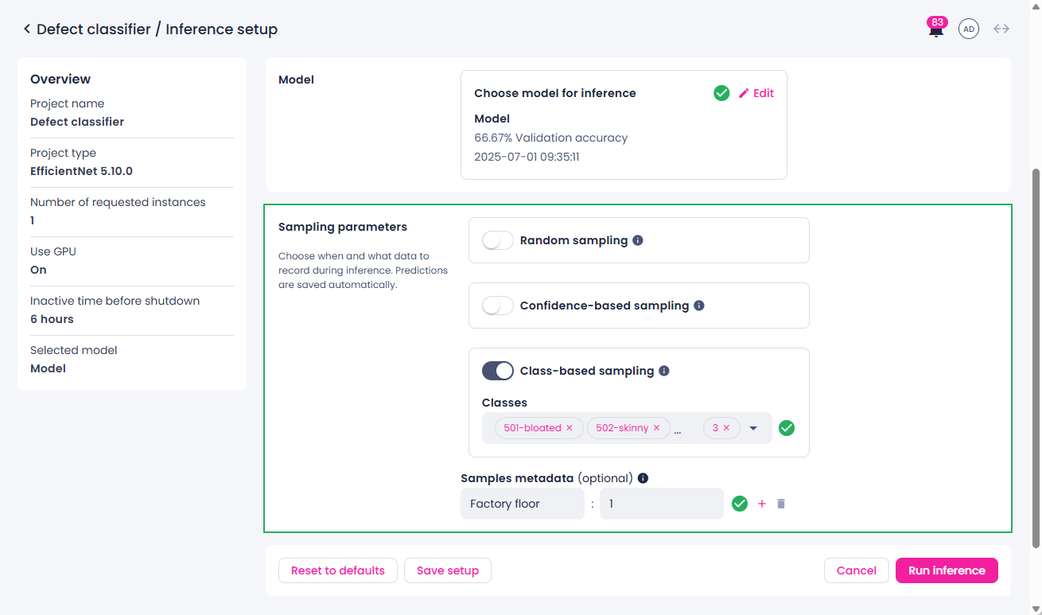Click green check next to Classes field

point(787,428)
